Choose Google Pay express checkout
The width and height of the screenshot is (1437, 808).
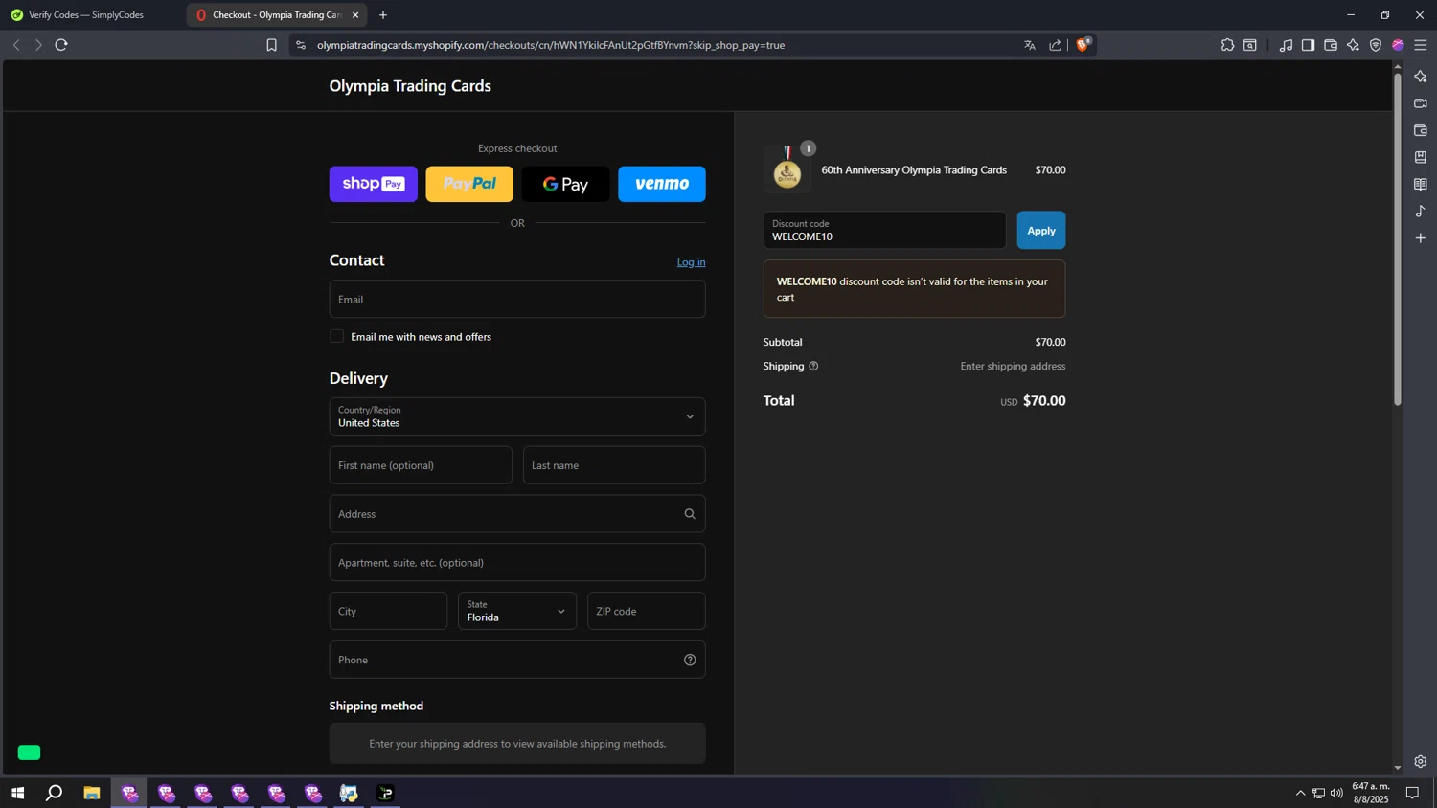point(565,184)
